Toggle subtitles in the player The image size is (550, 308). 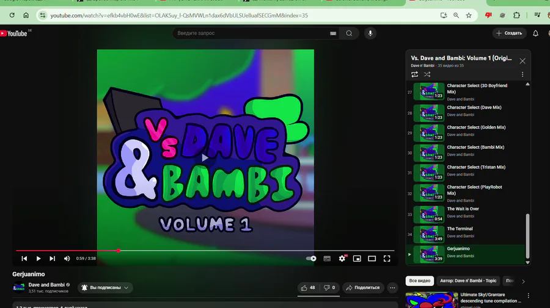pyautogui.click(x=327, y=259)
